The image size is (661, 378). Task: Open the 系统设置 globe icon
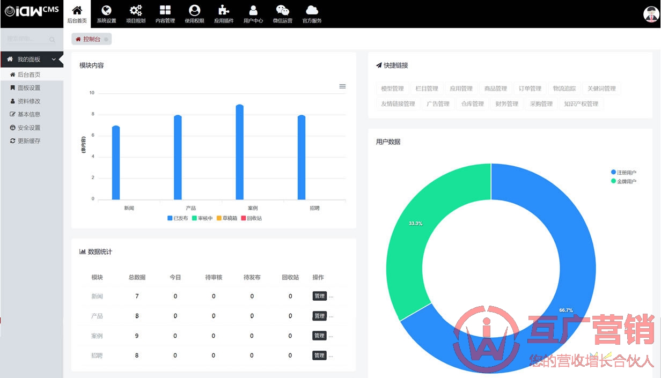106,11
